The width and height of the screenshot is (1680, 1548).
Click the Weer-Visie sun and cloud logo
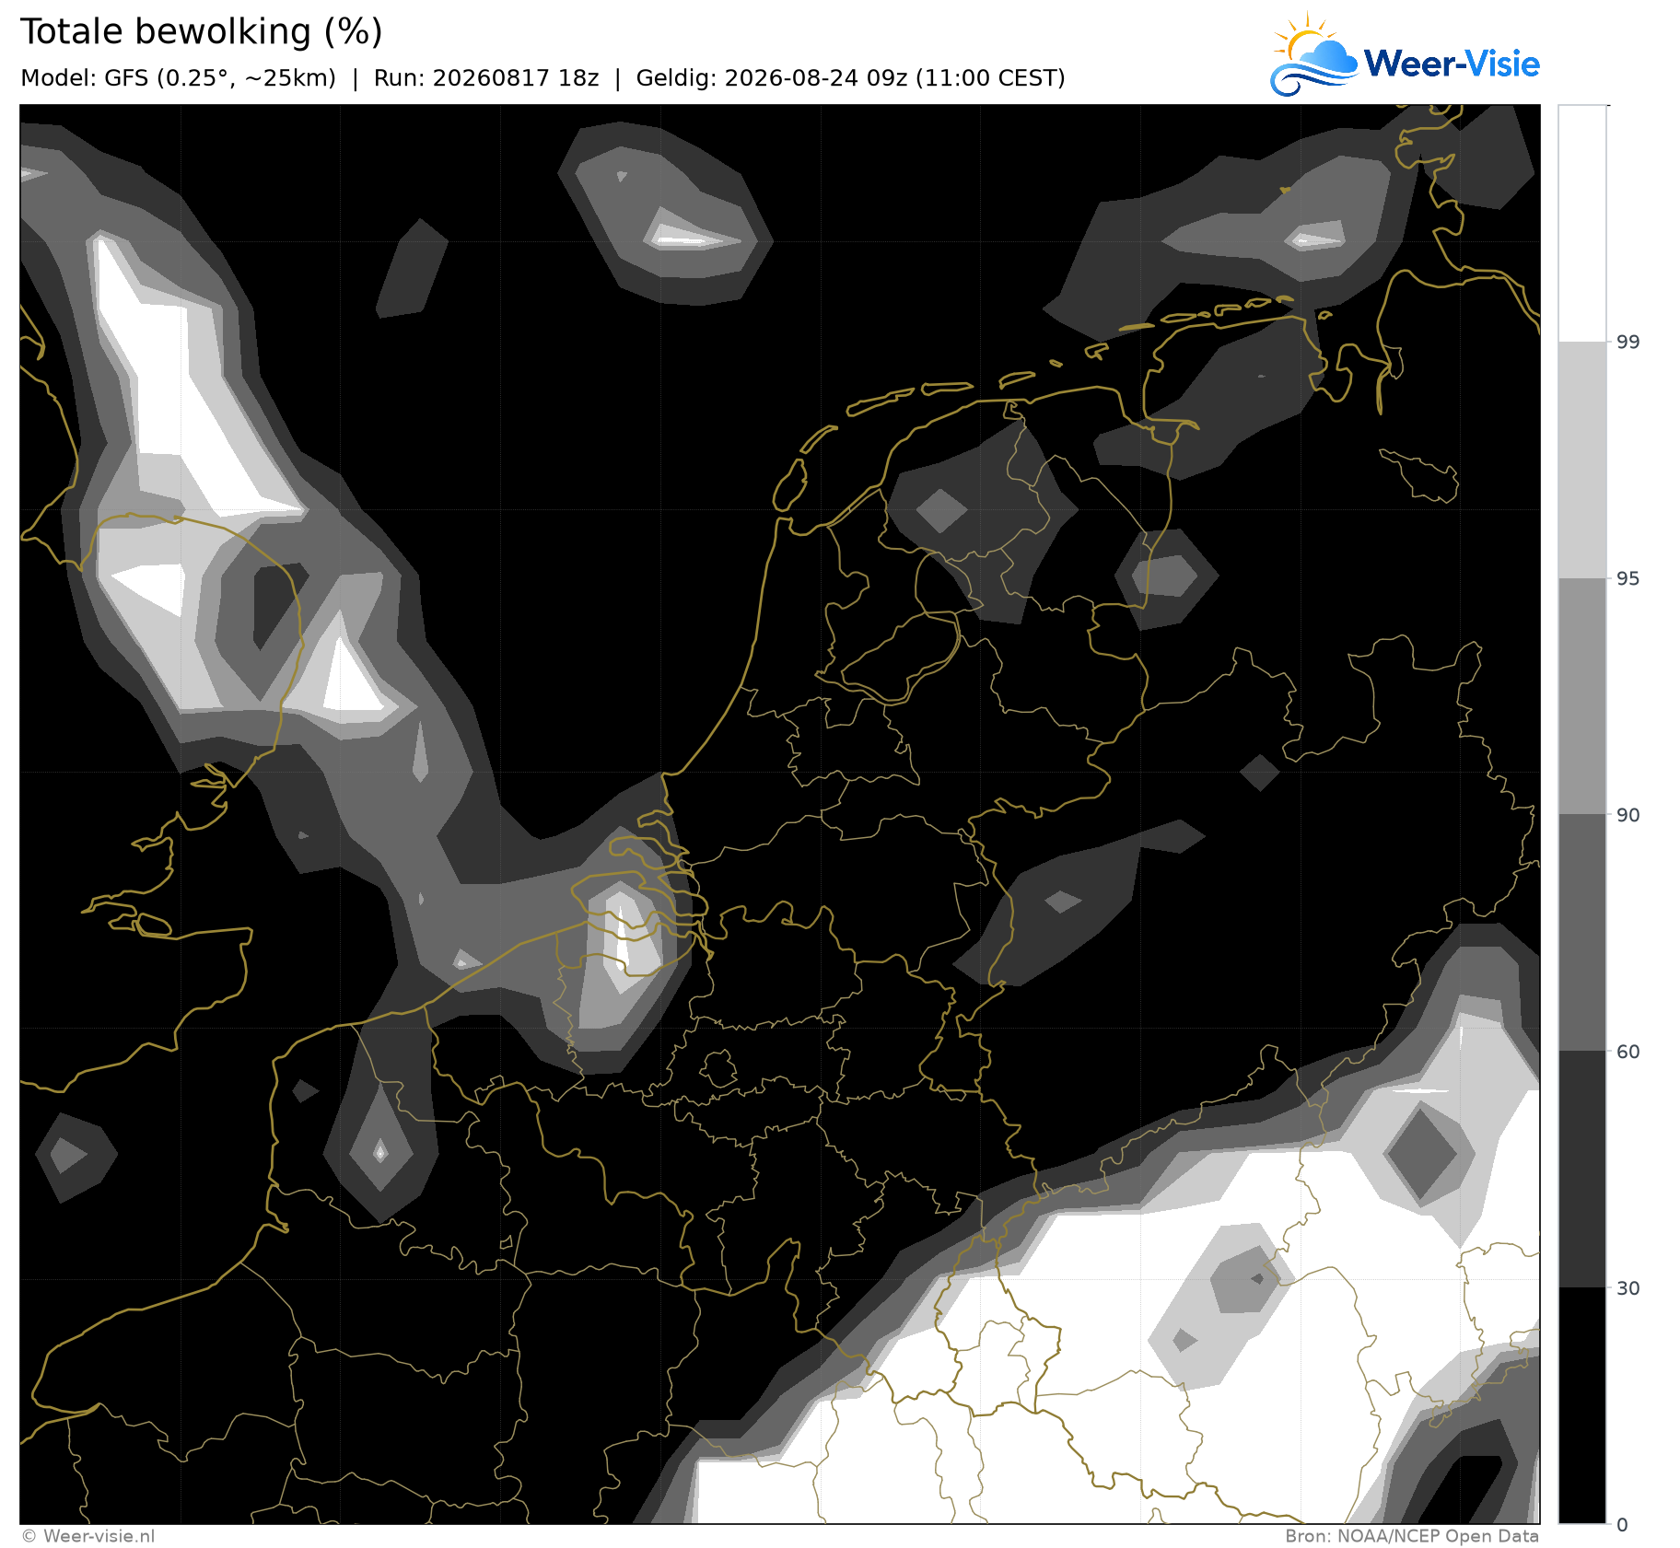[x=1313, y=55]
